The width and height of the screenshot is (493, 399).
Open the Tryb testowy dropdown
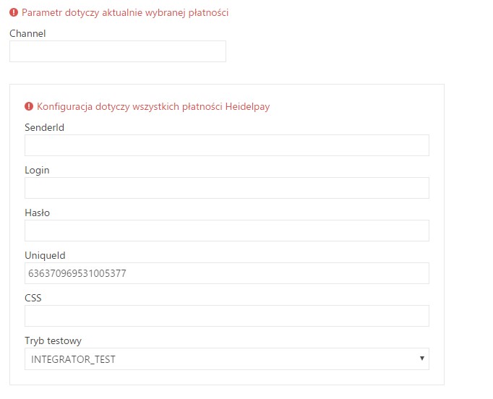(x=227, y=359)
